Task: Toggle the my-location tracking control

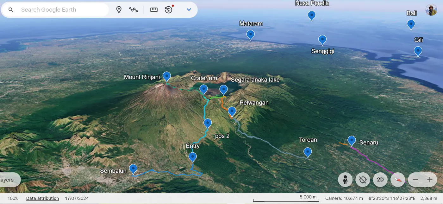Action: pos(363,180)
